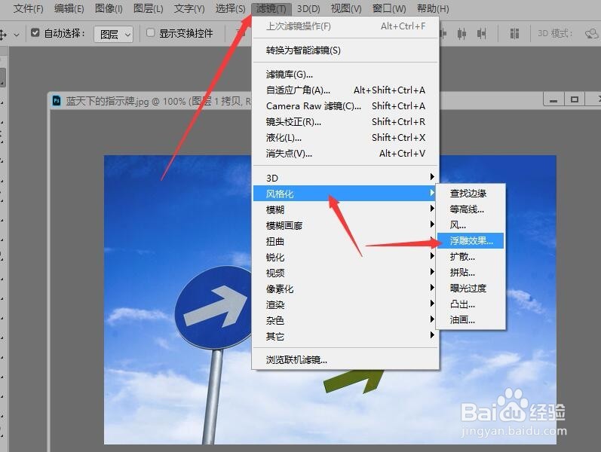The width and height of the screenshot is (601, 452).
Task: Select 油画... filter
Action: click(471, 320)
